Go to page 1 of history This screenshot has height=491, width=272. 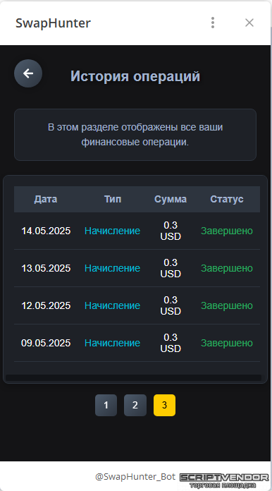pos(106,405)
